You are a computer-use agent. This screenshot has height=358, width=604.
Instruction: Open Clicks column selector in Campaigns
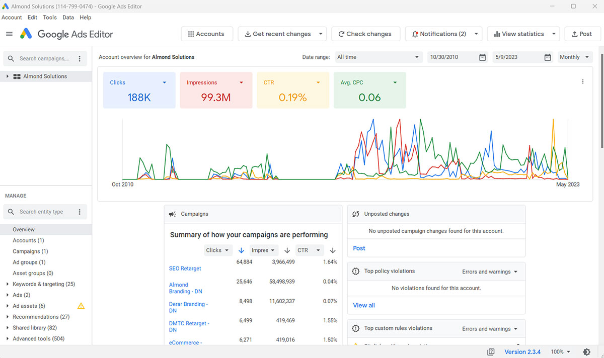[x=218, y=250]
